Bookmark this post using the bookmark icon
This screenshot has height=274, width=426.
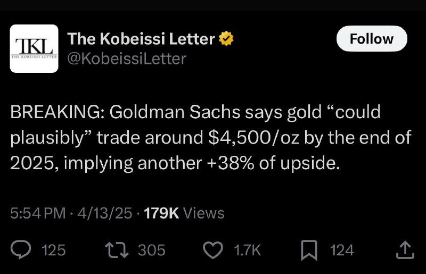coord(309,250)
